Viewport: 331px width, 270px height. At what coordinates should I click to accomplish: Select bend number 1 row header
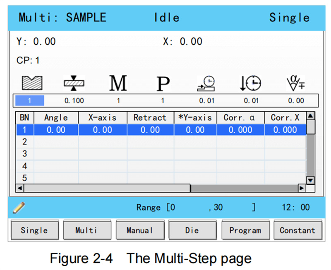point(25,130)
